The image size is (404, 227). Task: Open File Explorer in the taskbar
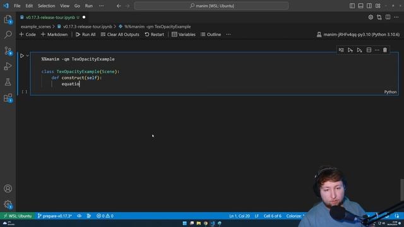tap(199, 223)
